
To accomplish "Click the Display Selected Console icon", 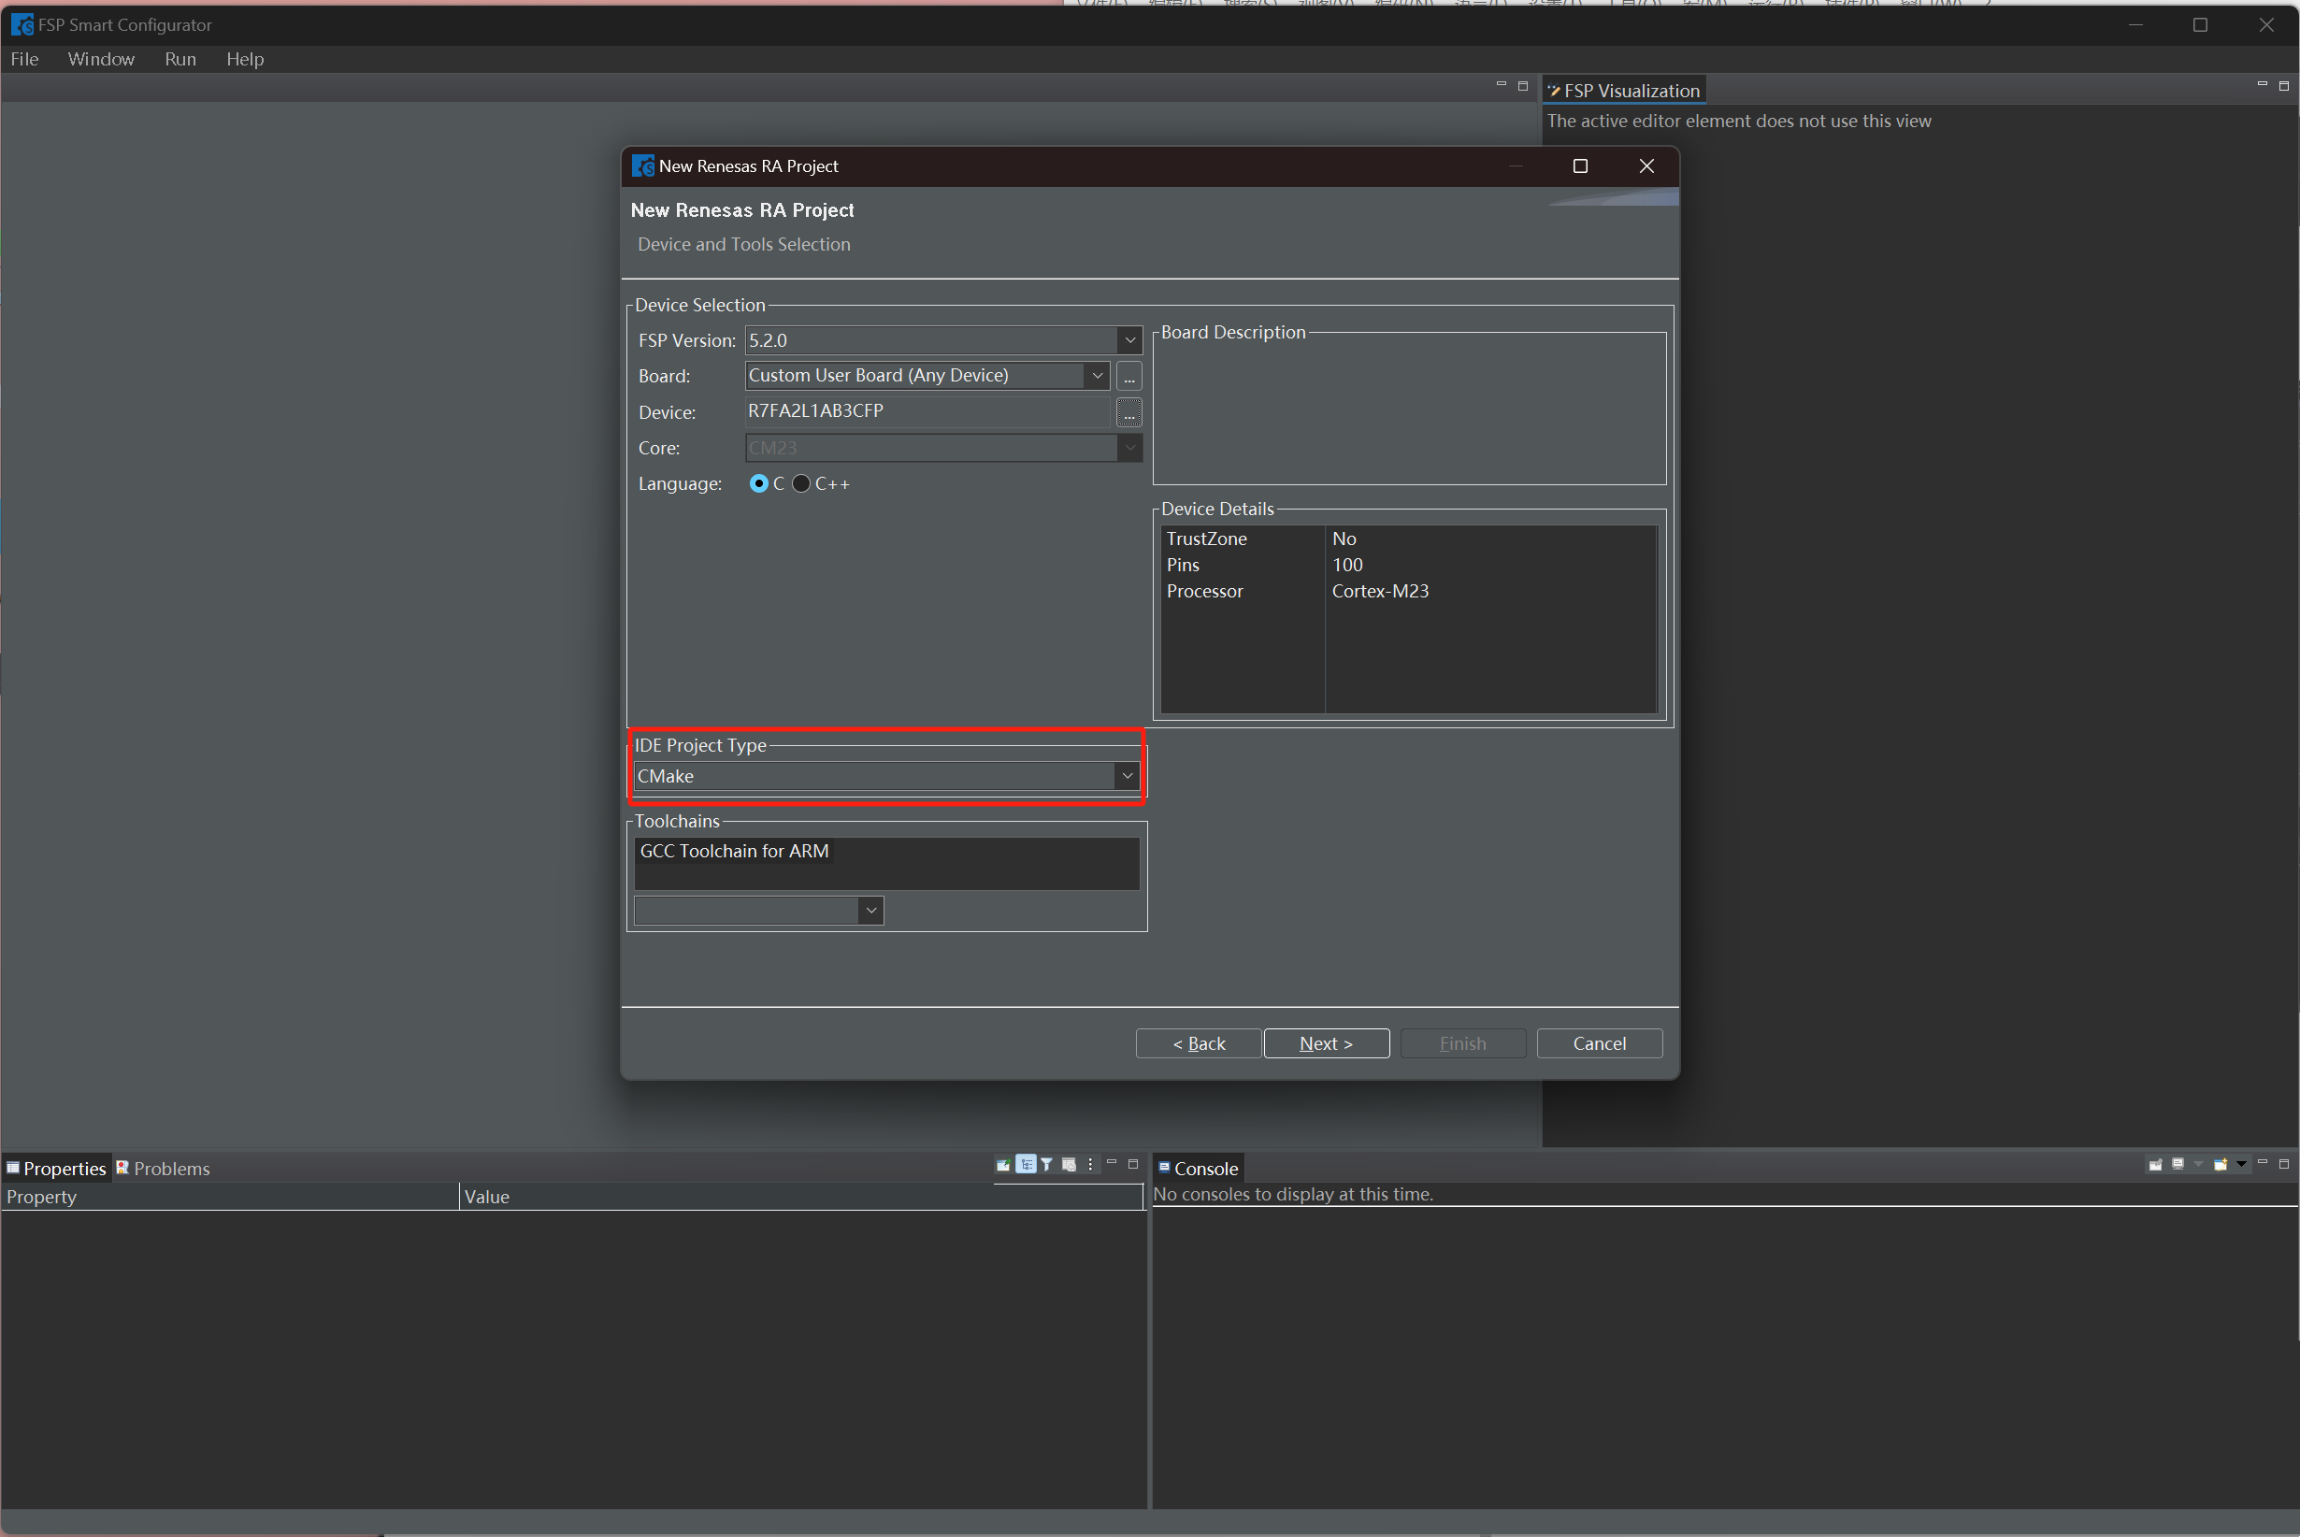I will (2178, 1165).
